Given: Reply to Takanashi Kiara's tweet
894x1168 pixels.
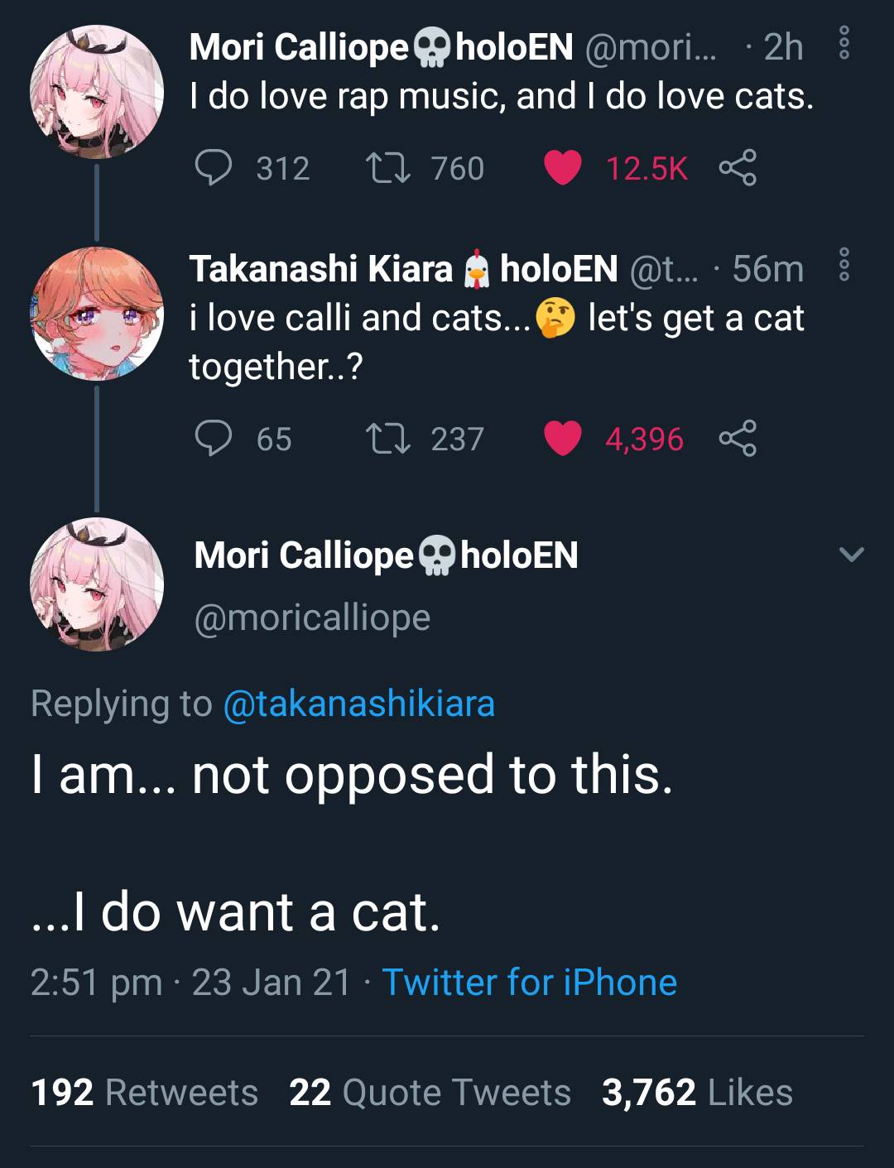Looking at the screenshot, I should click(x=214, y=439).
